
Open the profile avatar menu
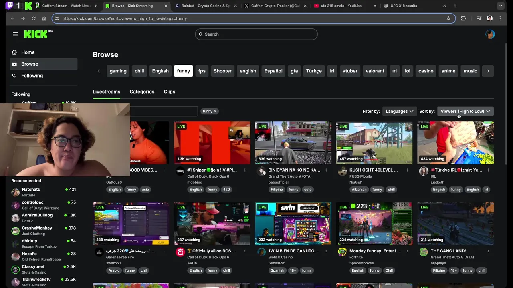(490, 34)
